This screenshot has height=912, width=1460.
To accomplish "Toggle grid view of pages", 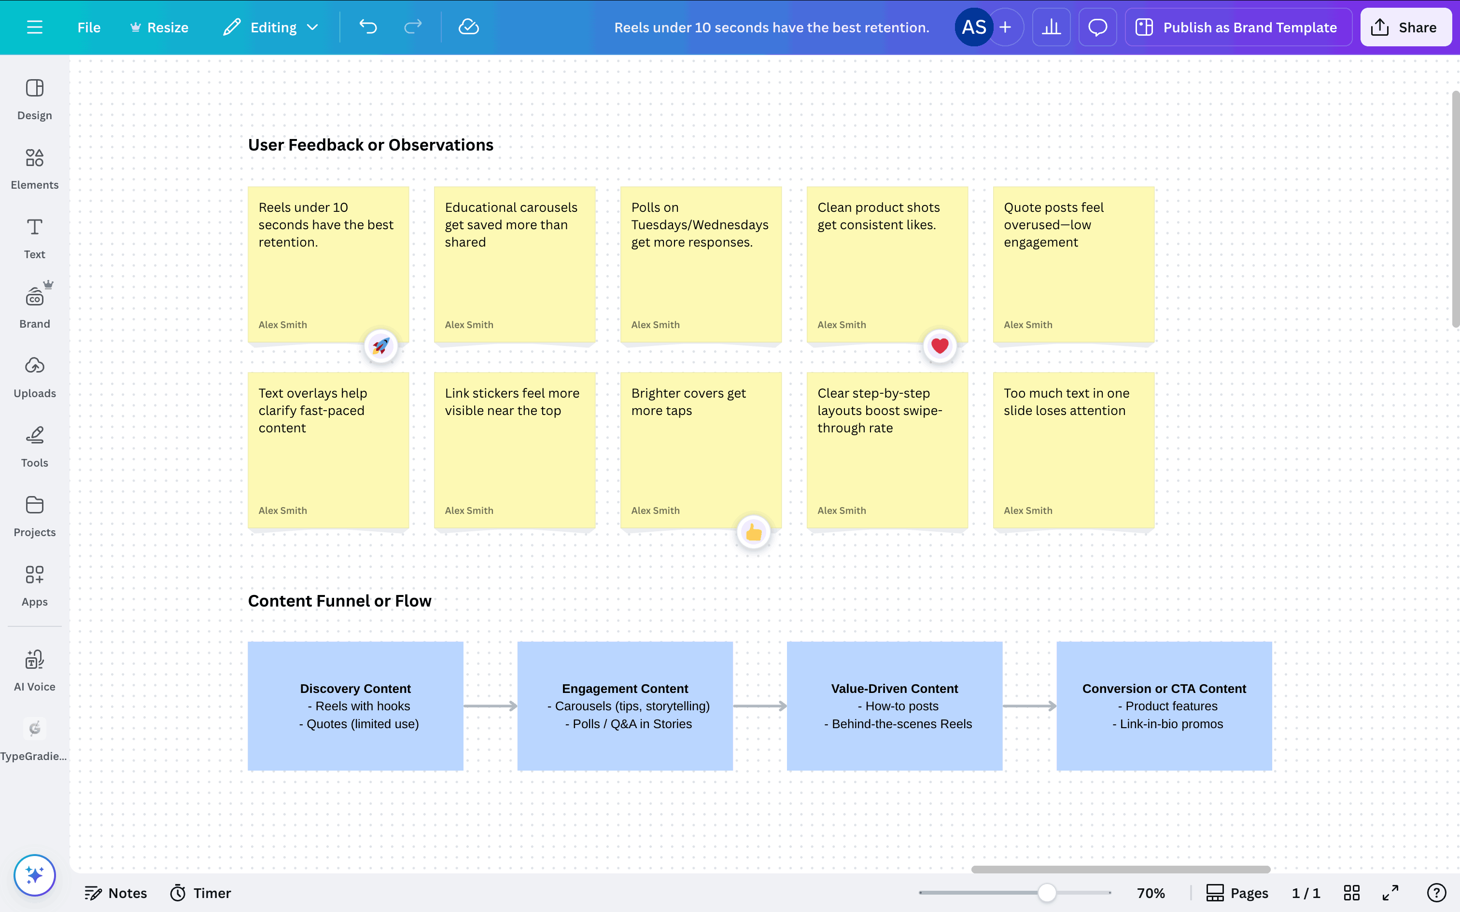I will [1351, 893].
